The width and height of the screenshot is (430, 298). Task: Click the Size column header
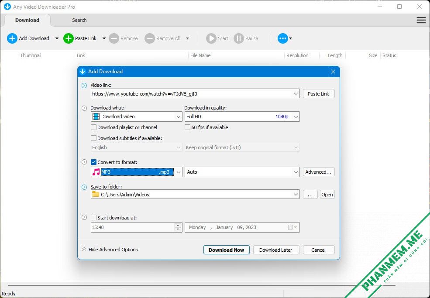pos(373,55)
